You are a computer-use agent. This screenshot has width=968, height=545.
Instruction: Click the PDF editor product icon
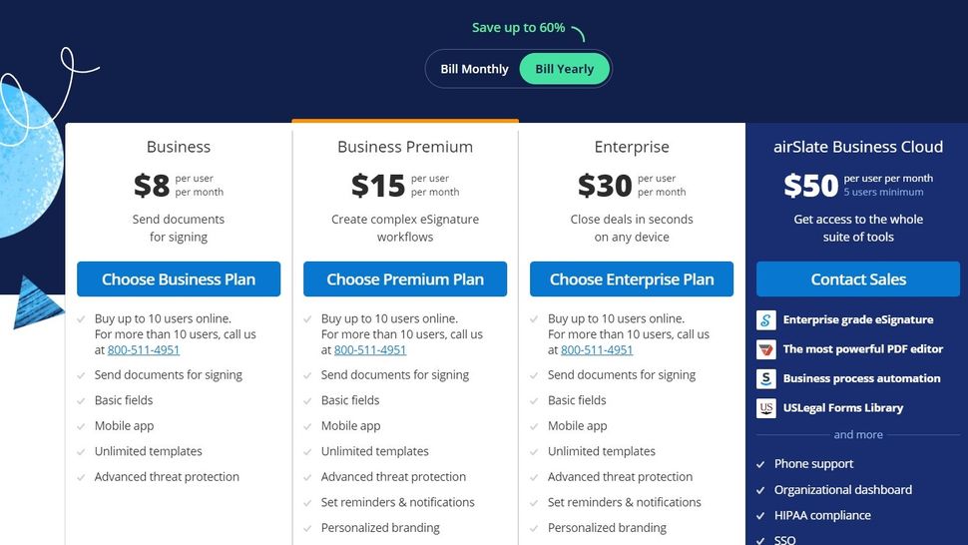pyautogui.click(x=766, y=349)
